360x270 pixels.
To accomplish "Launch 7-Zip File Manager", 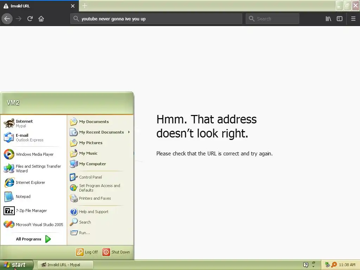I will click(33, 211).
